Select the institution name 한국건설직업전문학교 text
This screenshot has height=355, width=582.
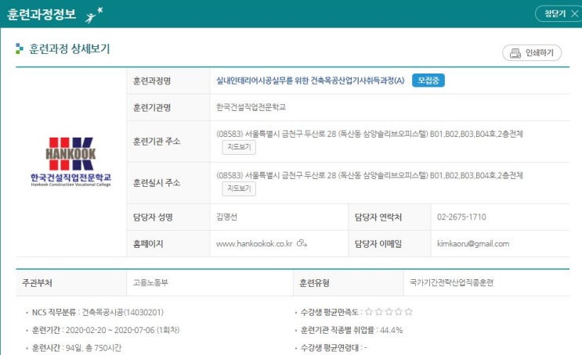[x=251, y=107]
